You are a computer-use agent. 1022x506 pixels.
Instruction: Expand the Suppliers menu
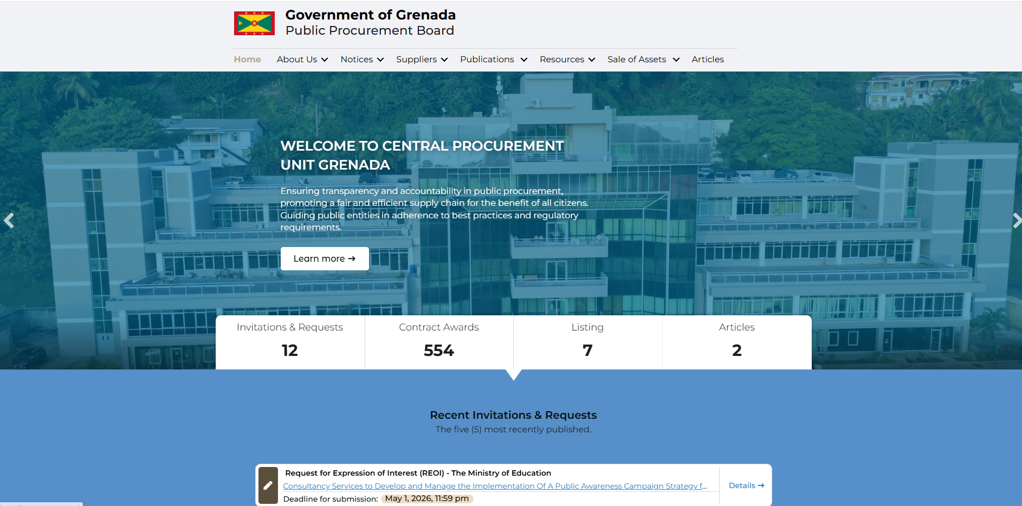coord(421,60)
